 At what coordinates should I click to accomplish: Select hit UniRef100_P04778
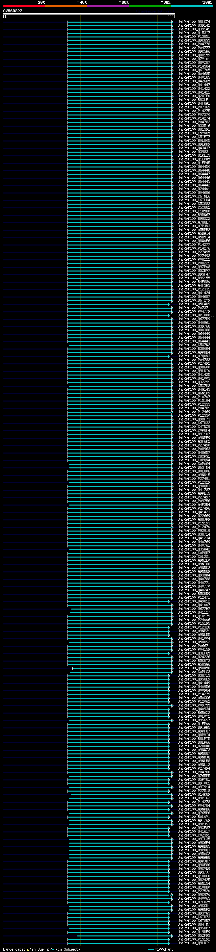coord(194,44)
